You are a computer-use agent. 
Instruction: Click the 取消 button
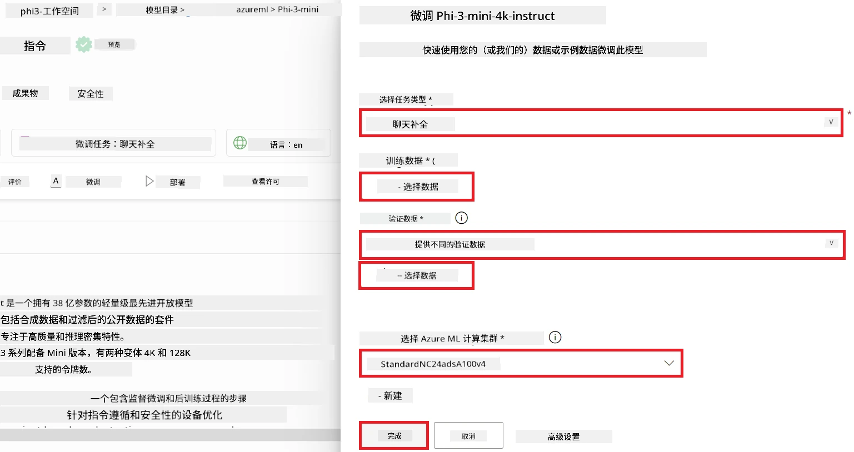(x=468, y=436)
